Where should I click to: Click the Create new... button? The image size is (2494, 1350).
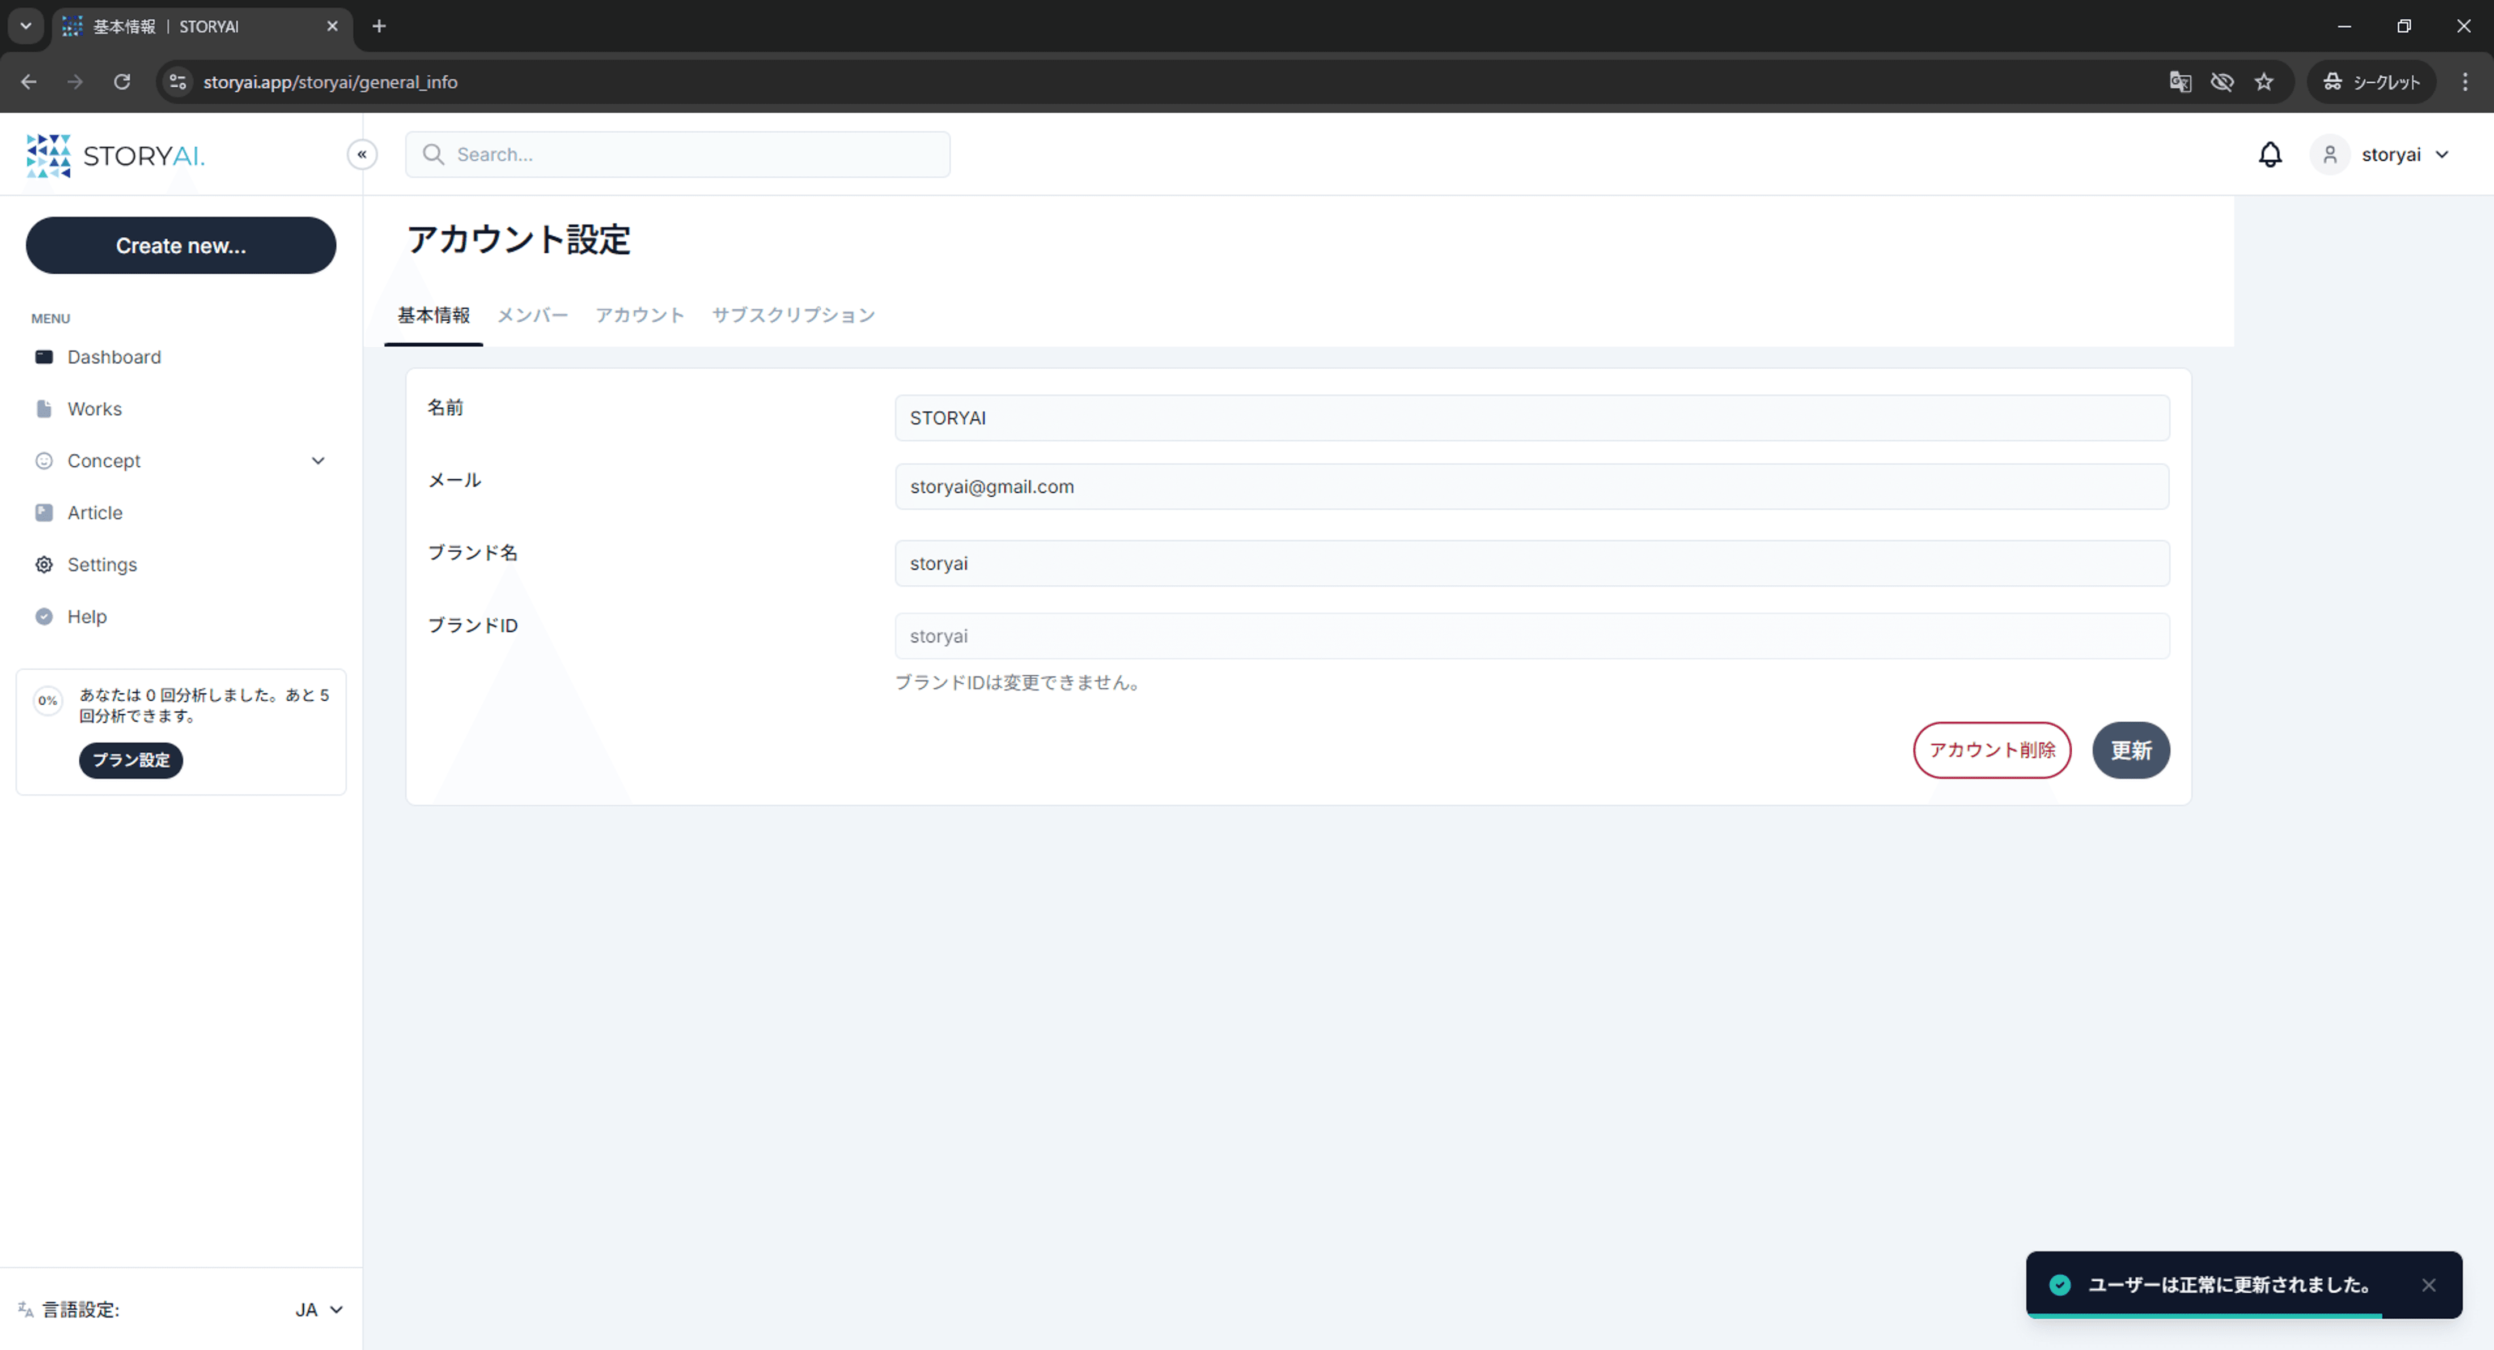pyautogui.click(x=181, y=245)
